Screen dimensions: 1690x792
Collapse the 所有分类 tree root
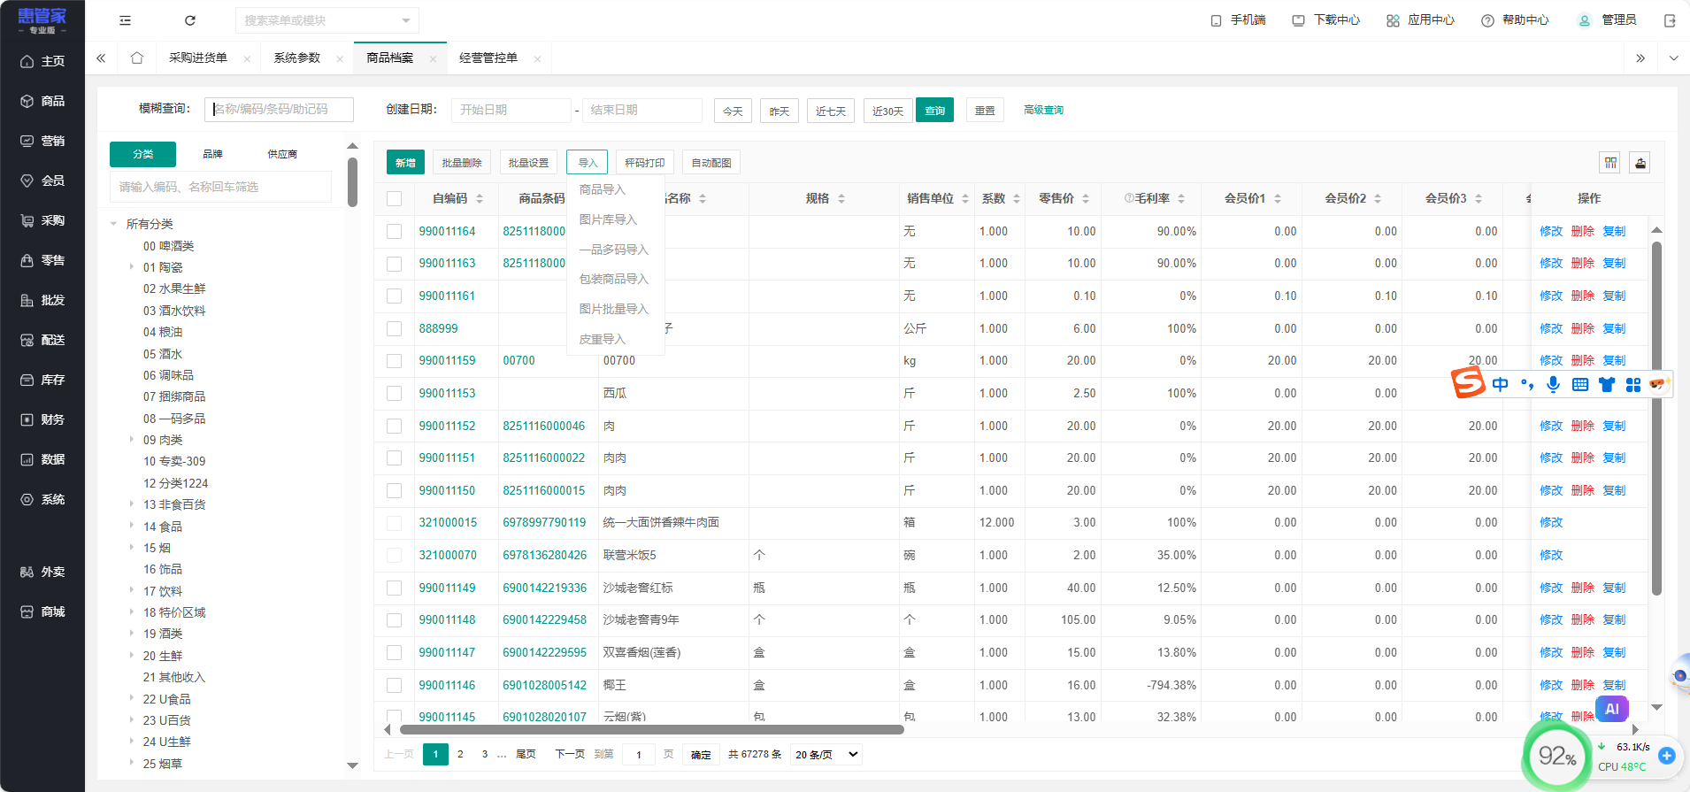(x=113, y=224)
